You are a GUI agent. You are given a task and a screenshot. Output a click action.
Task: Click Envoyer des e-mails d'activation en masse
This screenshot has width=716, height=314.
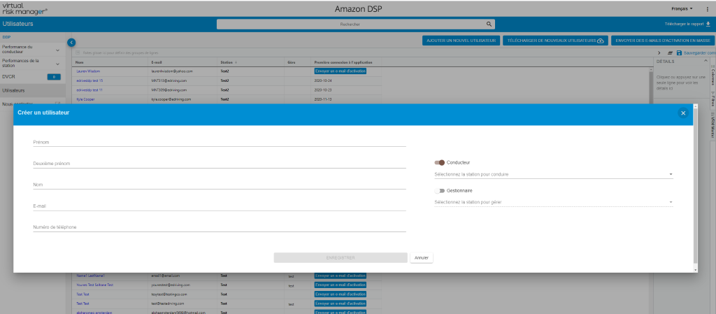(661, 41)
